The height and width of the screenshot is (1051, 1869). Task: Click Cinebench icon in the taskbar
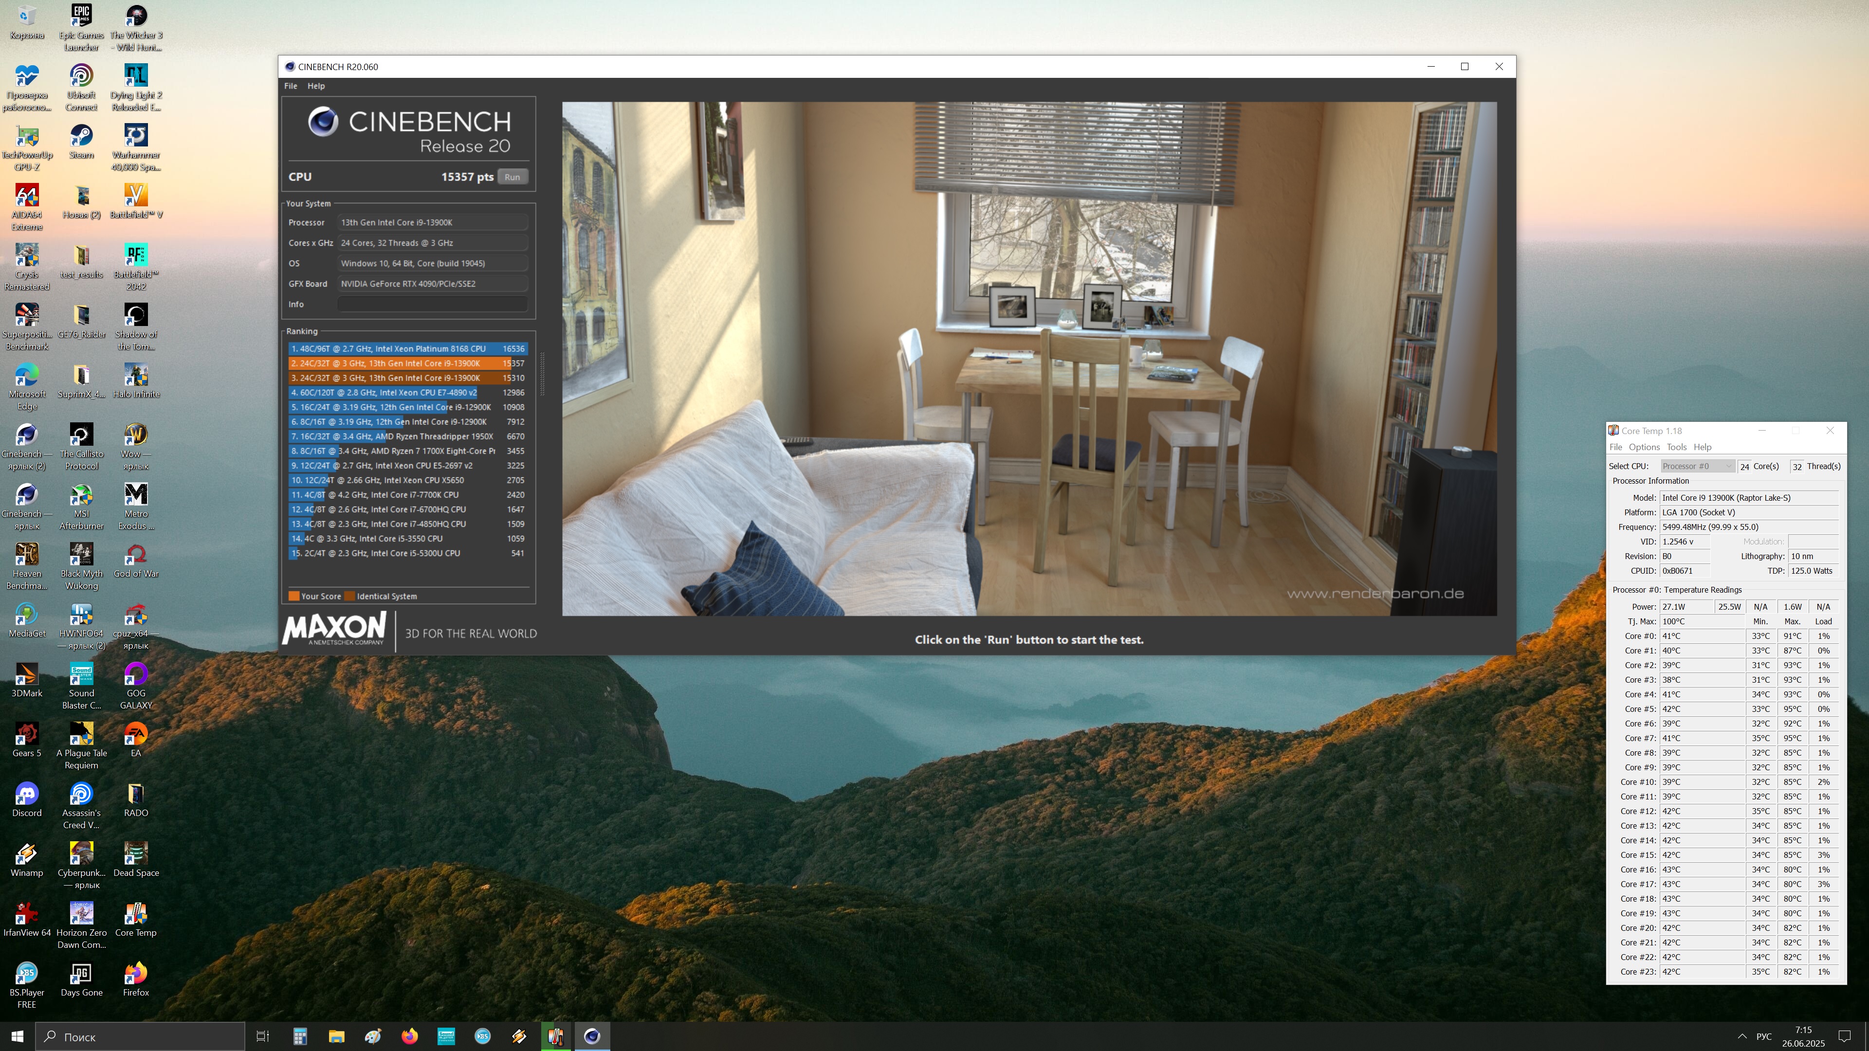pos(592,1036)
